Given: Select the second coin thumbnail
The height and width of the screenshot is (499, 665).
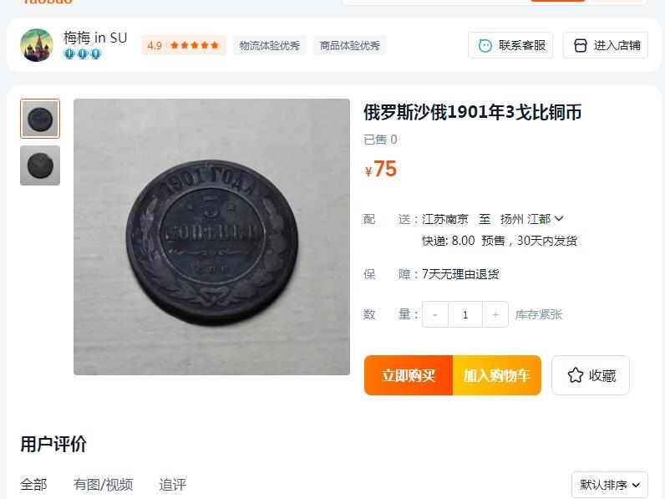Looking at the screenshot, I should [x=40, y=165].
